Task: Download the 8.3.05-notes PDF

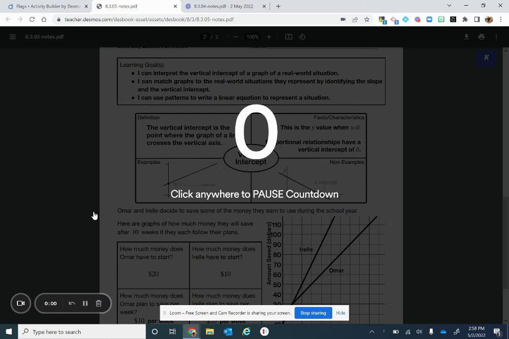Action: point(466,37)
